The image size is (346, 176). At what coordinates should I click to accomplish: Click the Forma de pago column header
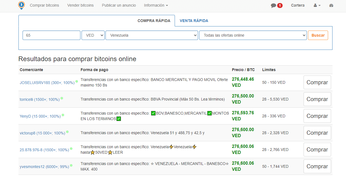(x=94, y=70)
